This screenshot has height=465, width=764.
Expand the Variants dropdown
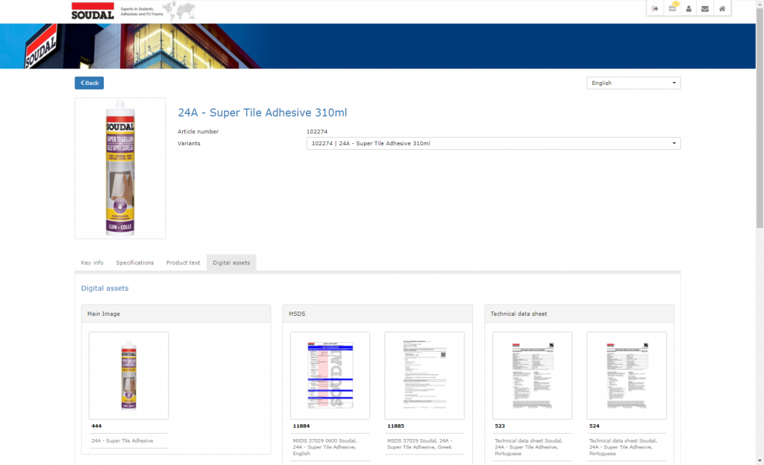pos(493,143)
